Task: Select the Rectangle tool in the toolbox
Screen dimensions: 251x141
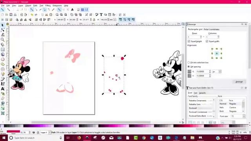Action: (x=3, y=50)
